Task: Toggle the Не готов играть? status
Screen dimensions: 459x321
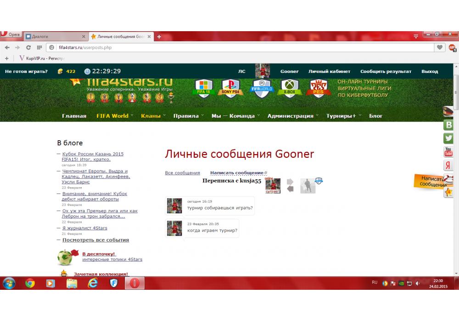Action: pyautogui.click(x=26, y=72)
